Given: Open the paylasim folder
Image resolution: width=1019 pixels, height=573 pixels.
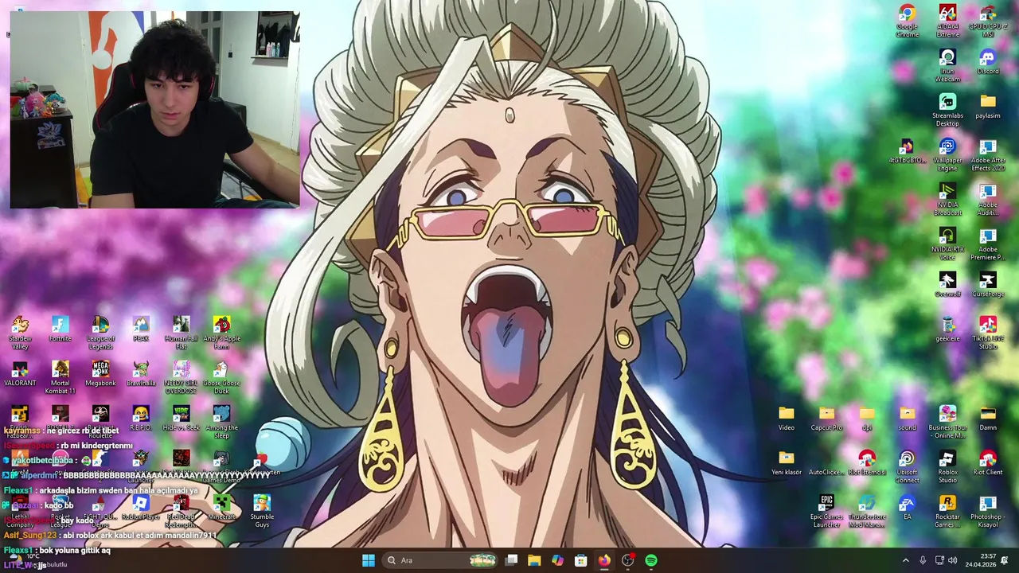Looking at the screenshot, I should pyautogui.click(x=988, y=107).
